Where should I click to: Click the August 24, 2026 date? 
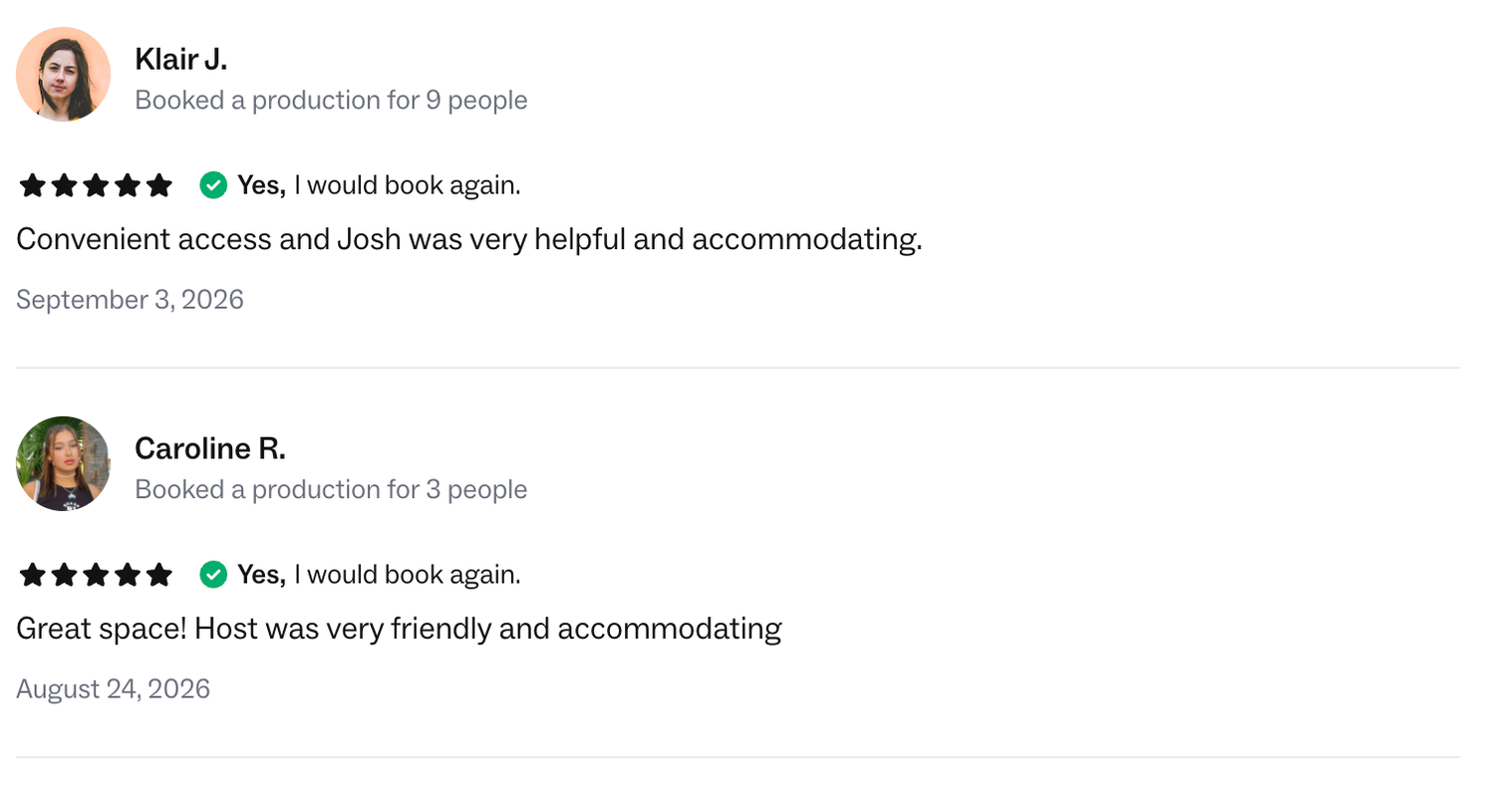pyautogui.click(x=113, y=689)
